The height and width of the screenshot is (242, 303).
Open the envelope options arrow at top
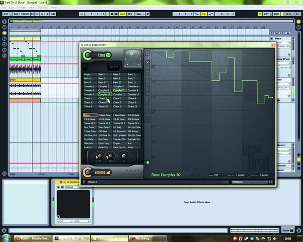pyautogui.click(x=147, y=53)
